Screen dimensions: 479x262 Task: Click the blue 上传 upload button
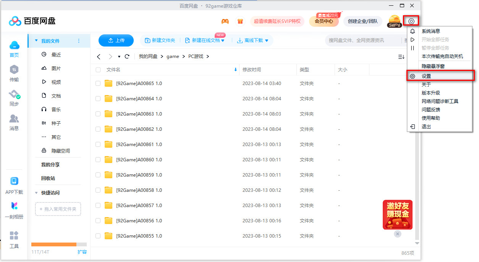click(116, 40)
